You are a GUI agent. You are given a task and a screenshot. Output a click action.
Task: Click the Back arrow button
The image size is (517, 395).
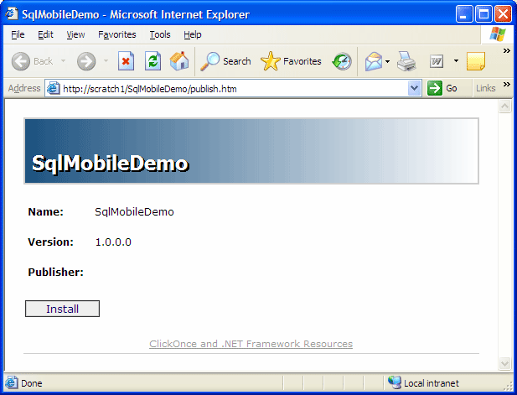[x=20, y=61]
